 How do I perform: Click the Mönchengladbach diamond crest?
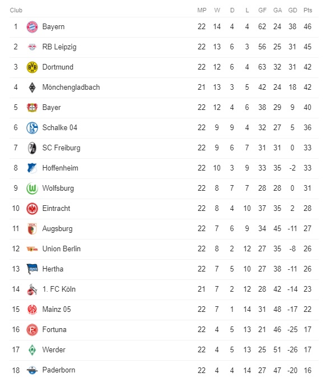click(32, 88)
